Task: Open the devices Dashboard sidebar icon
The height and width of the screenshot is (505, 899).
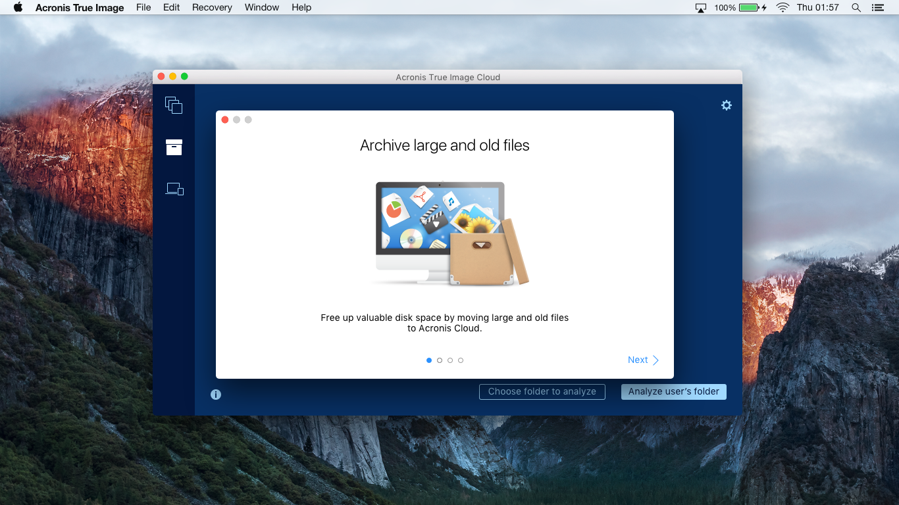Action: (x=174, y=189)
